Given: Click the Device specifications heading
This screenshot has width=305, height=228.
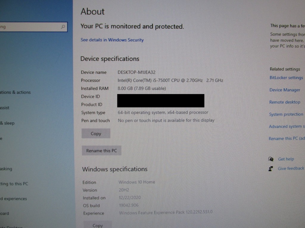Looking at the screenshot, I should [110, 59].
